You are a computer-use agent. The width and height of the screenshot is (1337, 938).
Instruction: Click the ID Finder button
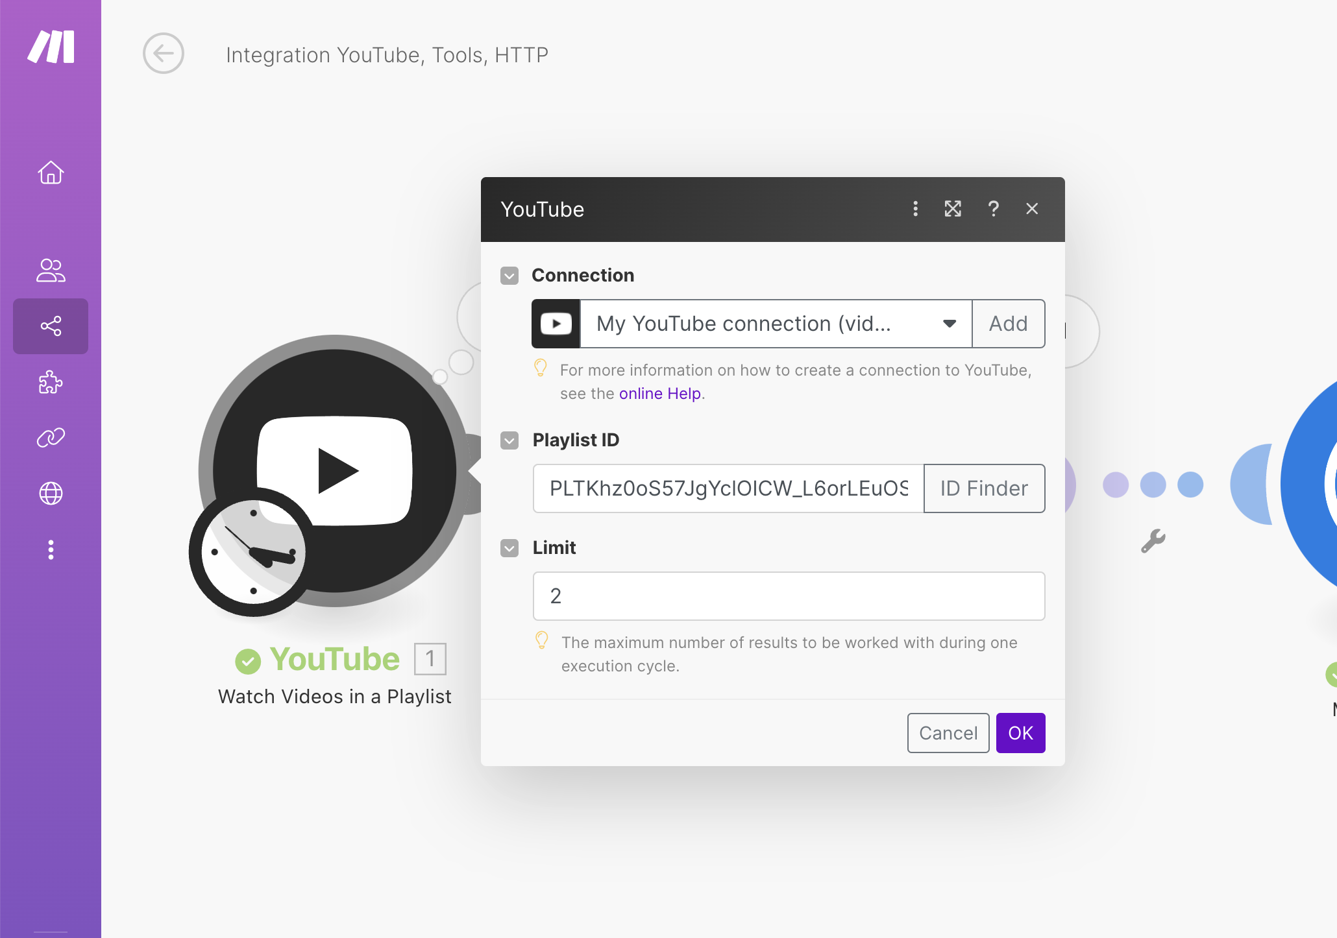click(985, 488)
